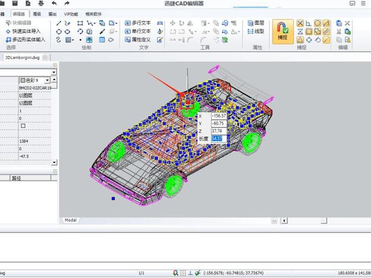Toggle the 捕捉 snap master button
Viewport: 371px width, 278px height.
click(283, 32)
